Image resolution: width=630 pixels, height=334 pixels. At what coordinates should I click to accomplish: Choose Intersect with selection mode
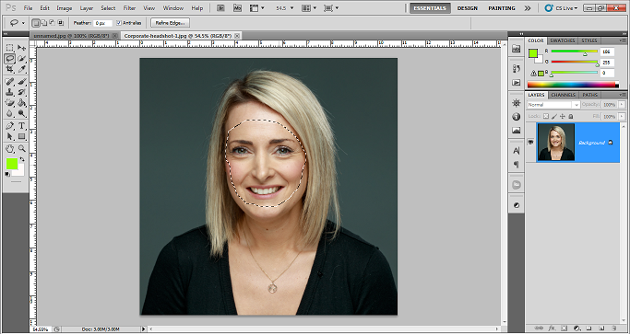pyautogui.click(x=60, y=23)
